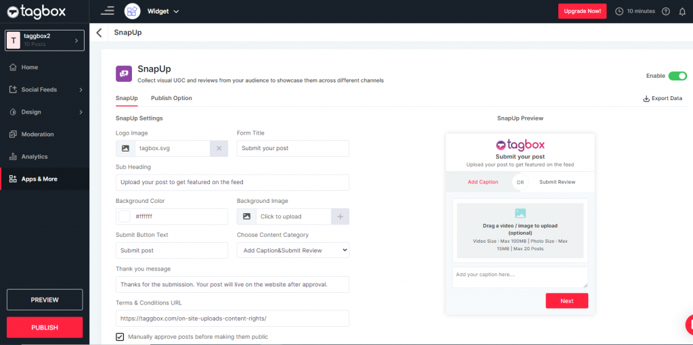
Task: Click the notification bell icon
Action: coord(681,11)
